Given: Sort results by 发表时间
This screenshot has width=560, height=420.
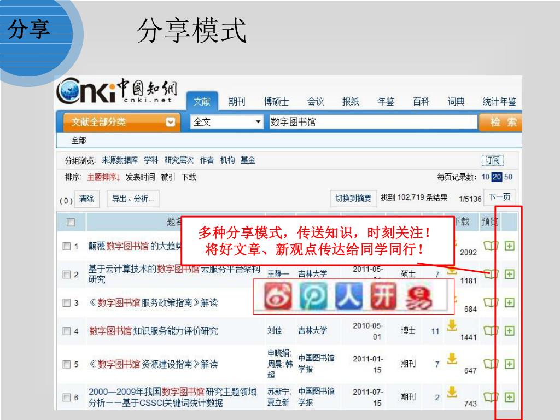Looking at the screenshot, I should click(x=141, y=177).
